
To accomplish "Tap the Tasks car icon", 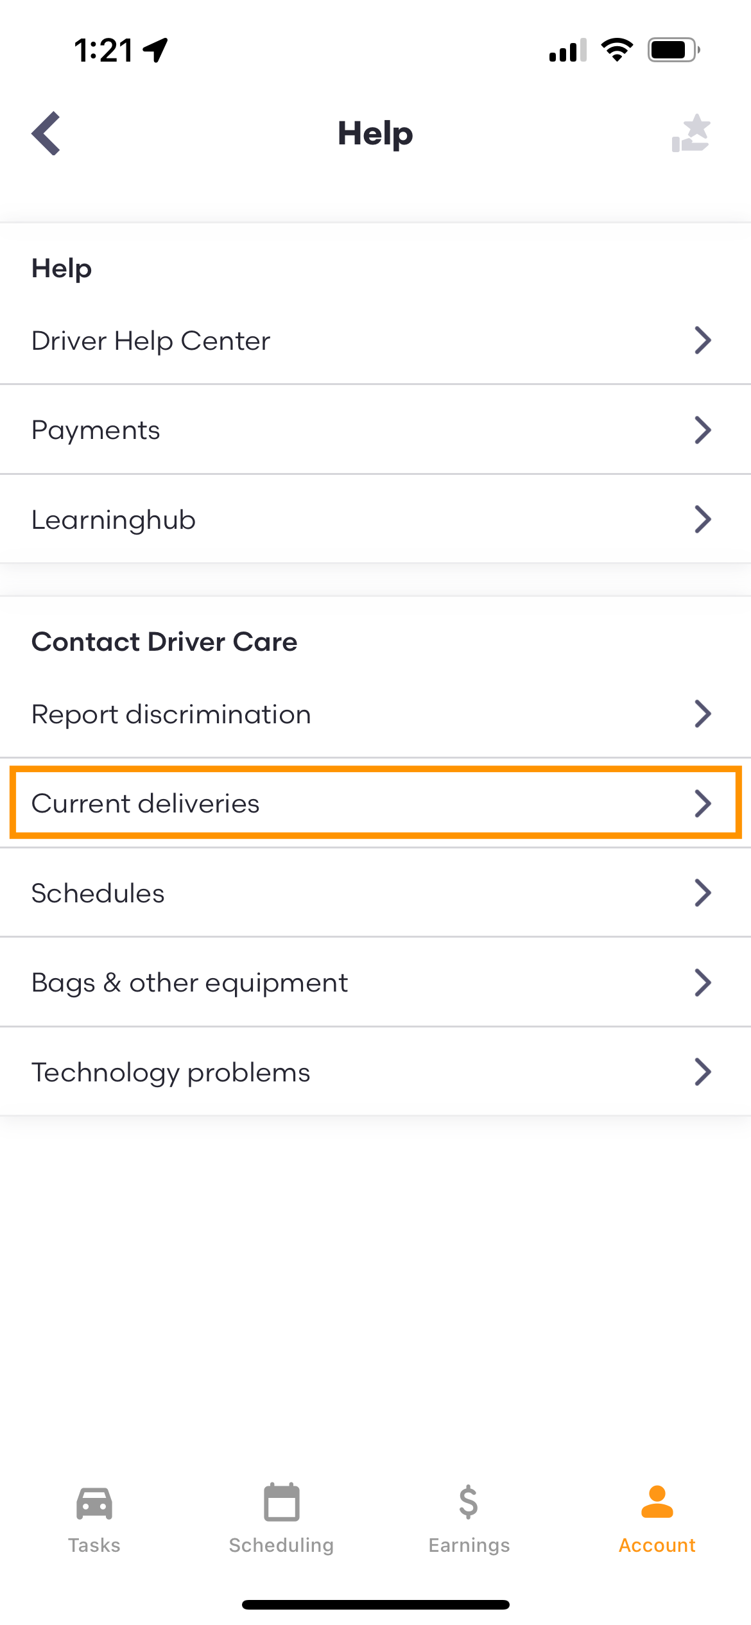I will (x=94, y=1503).
